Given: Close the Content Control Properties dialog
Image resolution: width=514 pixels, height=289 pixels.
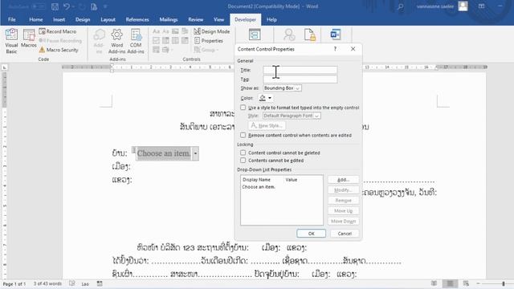Looking at the screenshot, I should click(x=353, y=49).
